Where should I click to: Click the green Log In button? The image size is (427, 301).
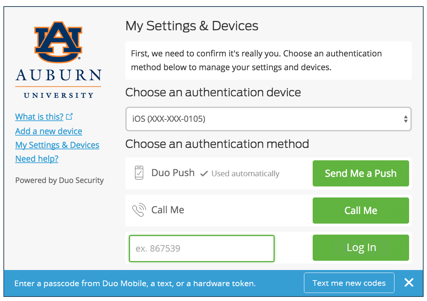(x=361, y=248)
